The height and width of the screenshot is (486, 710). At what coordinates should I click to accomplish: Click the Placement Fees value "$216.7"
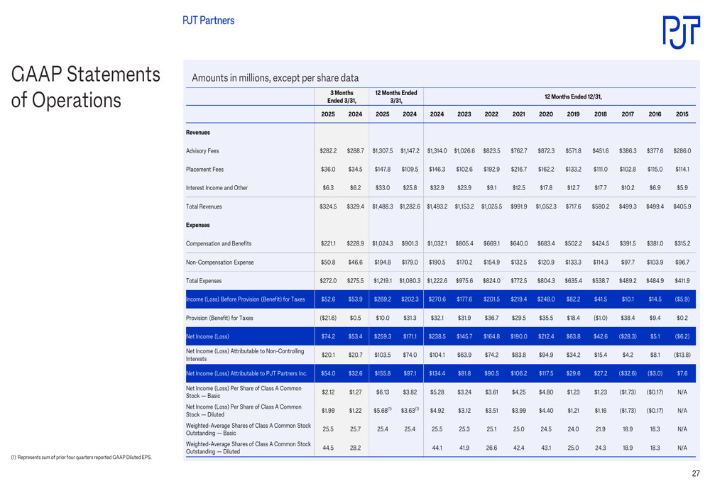(x=518, y=170)
